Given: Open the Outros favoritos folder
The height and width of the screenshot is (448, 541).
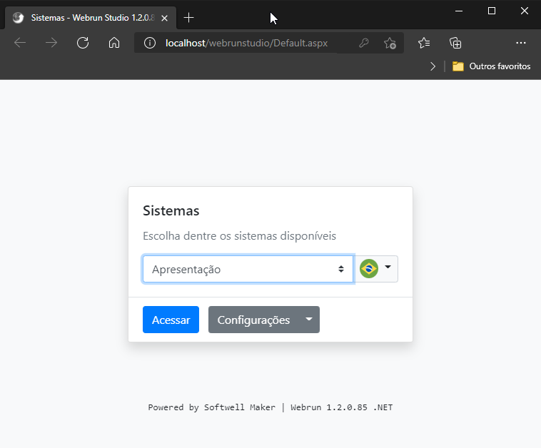Looking at the screenshot, I should [x=491, y=66].
